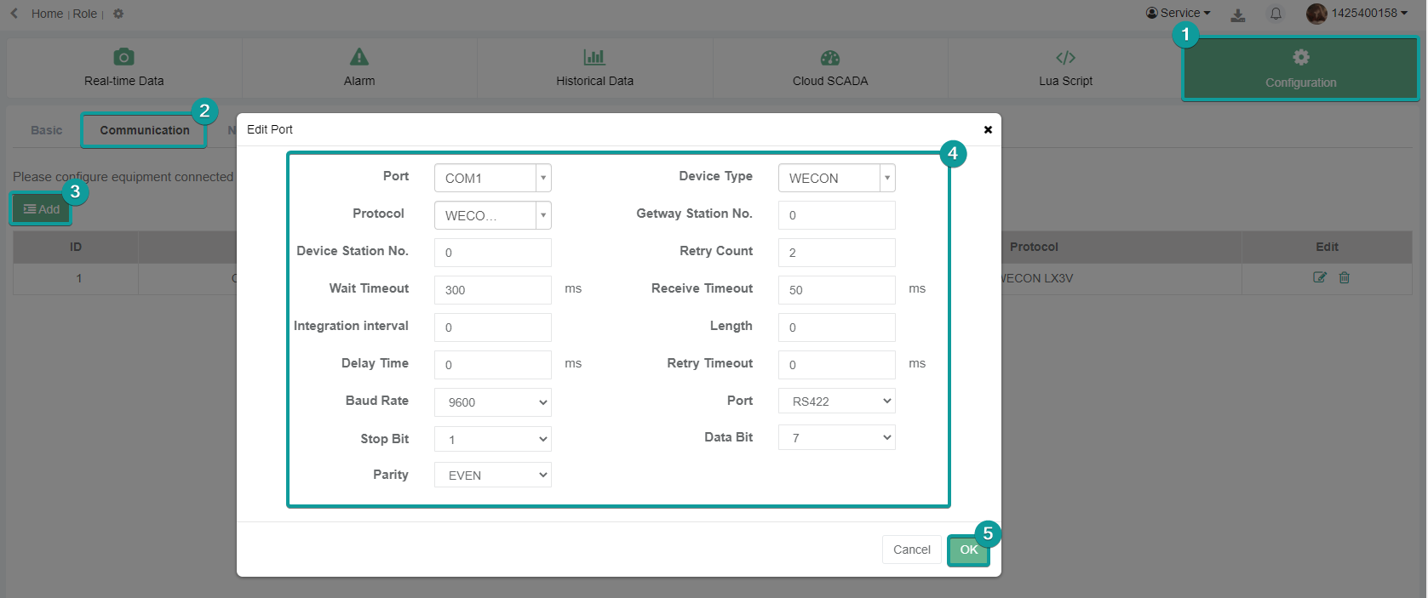Close the Edit Port dialog
Screen dimensions: 1428x598
coord(988,129)
